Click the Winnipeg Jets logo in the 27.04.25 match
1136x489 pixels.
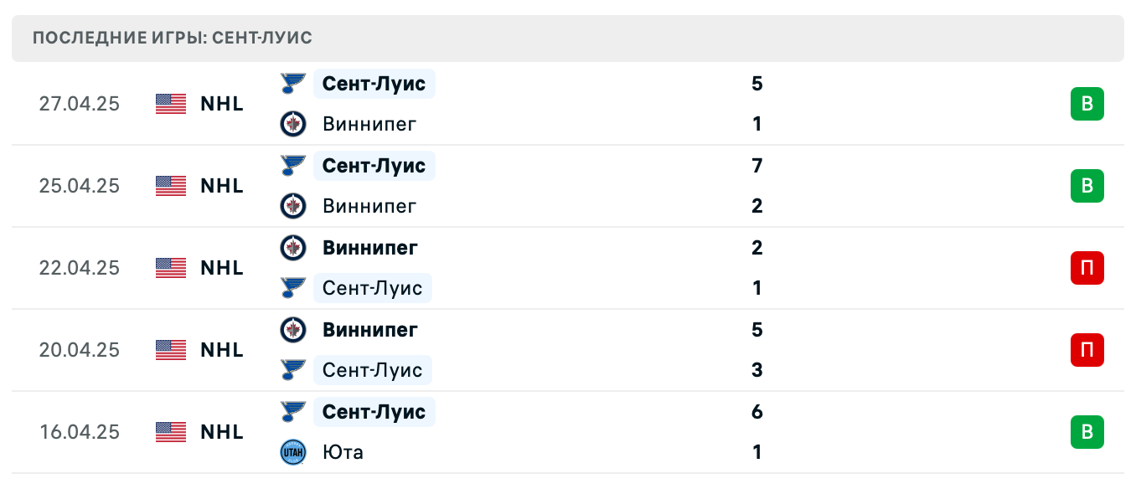coord(292,124)
